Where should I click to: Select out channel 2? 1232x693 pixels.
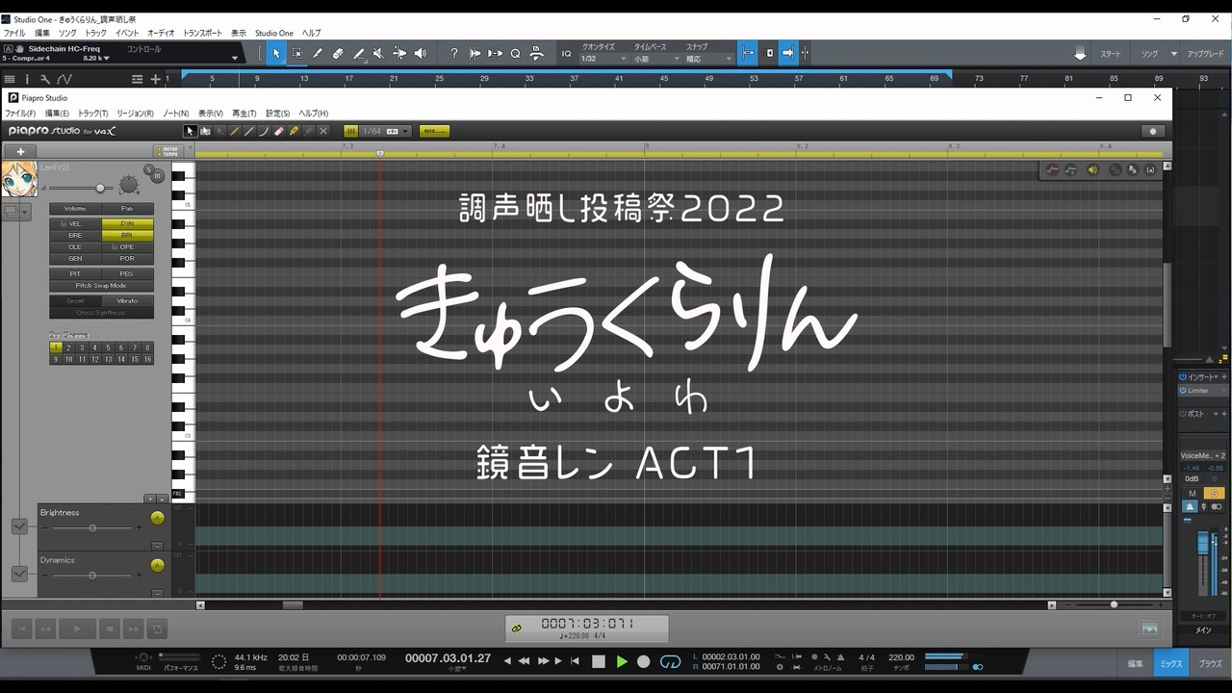(68, 347)
